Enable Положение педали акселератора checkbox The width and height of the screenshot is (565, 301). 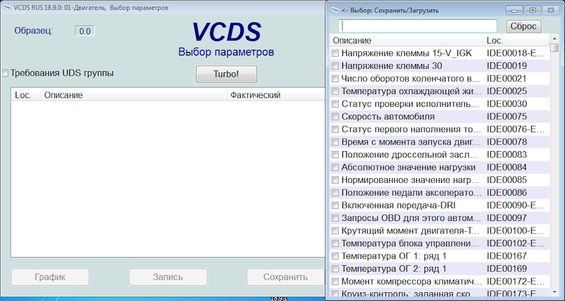tap(335, 193)
